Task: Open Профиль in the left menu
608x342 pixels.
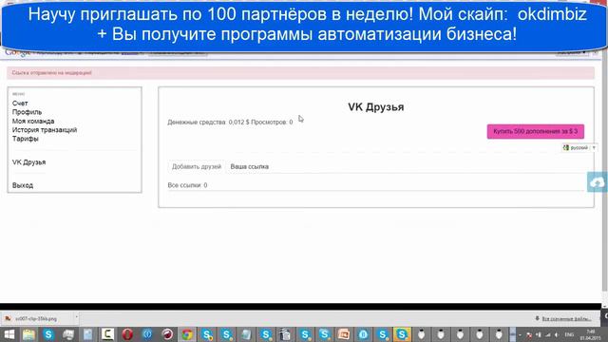Action: [27, 112]
